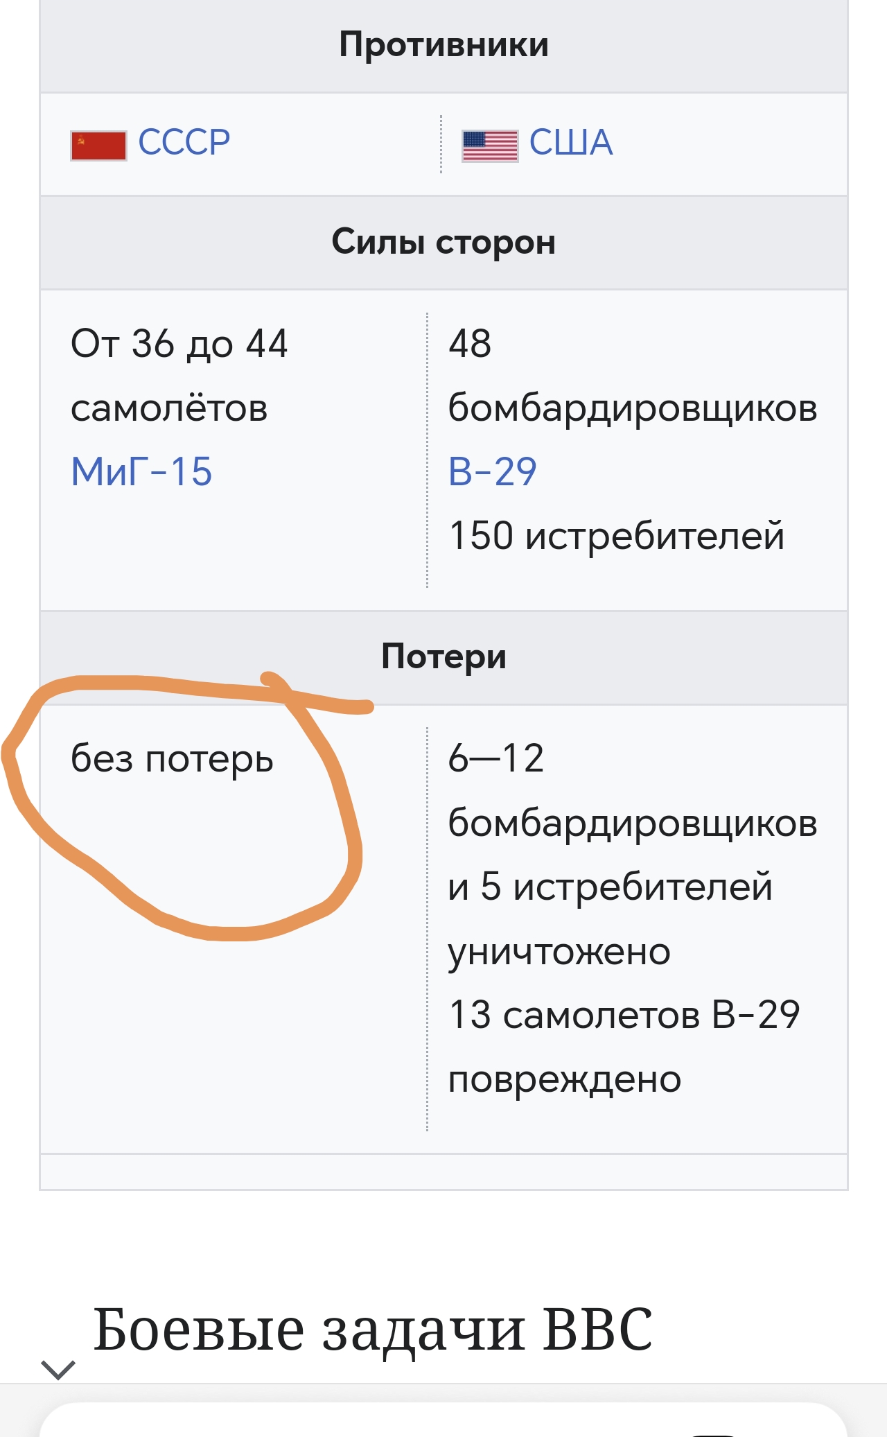Tap the text 6—12 бомбардировщиков
The height and width of the screenshot is (1437, 887).
(633, 791)
